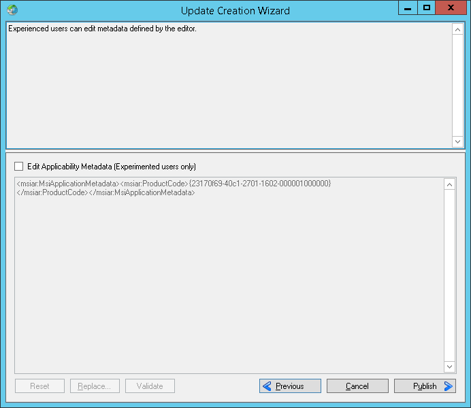Viewport: 471px width, 408px height.
Task: Close the Update Creation Wizard window
Action: click(451, 7)
